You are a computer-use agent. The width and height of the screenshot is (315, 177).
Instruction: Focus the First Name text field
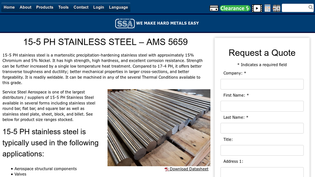(262, 106)
